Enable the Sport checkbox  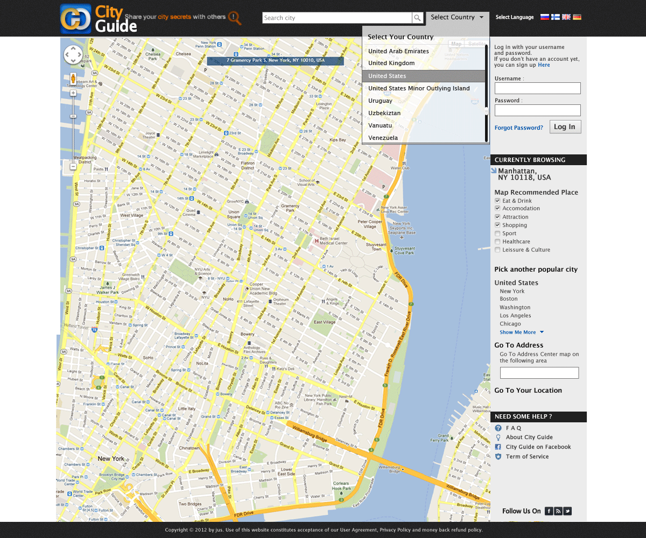point(497,233)
